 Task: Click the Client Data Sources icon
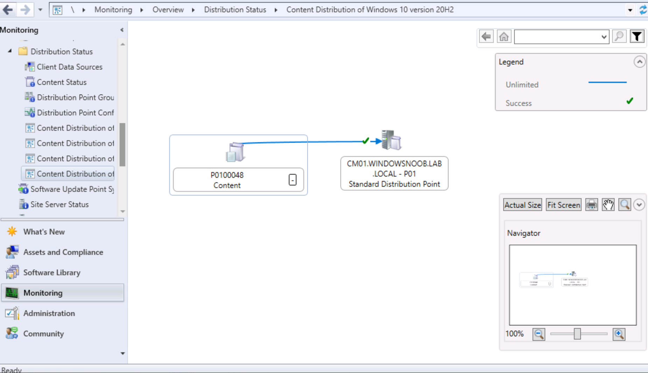30,67
